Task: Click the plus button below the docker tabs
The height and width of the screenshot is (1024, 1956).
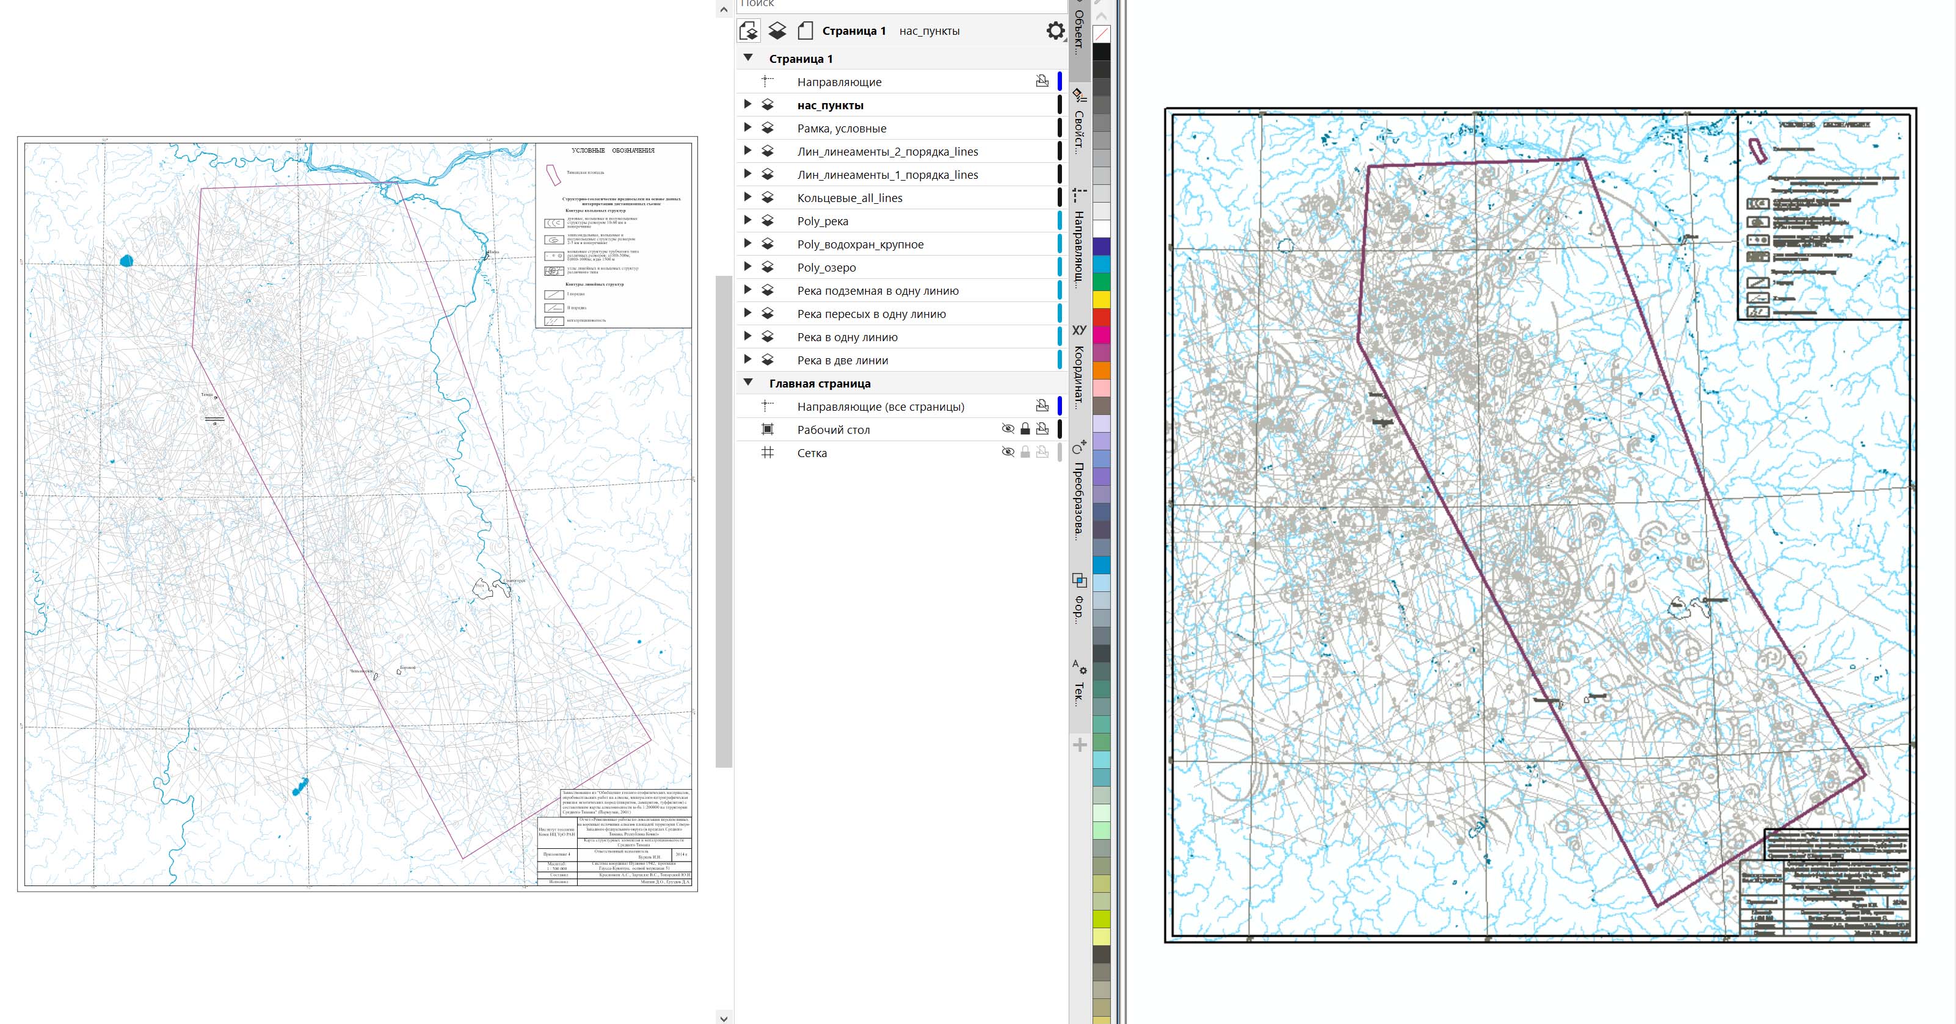Action: click(x=1080, y=746)
